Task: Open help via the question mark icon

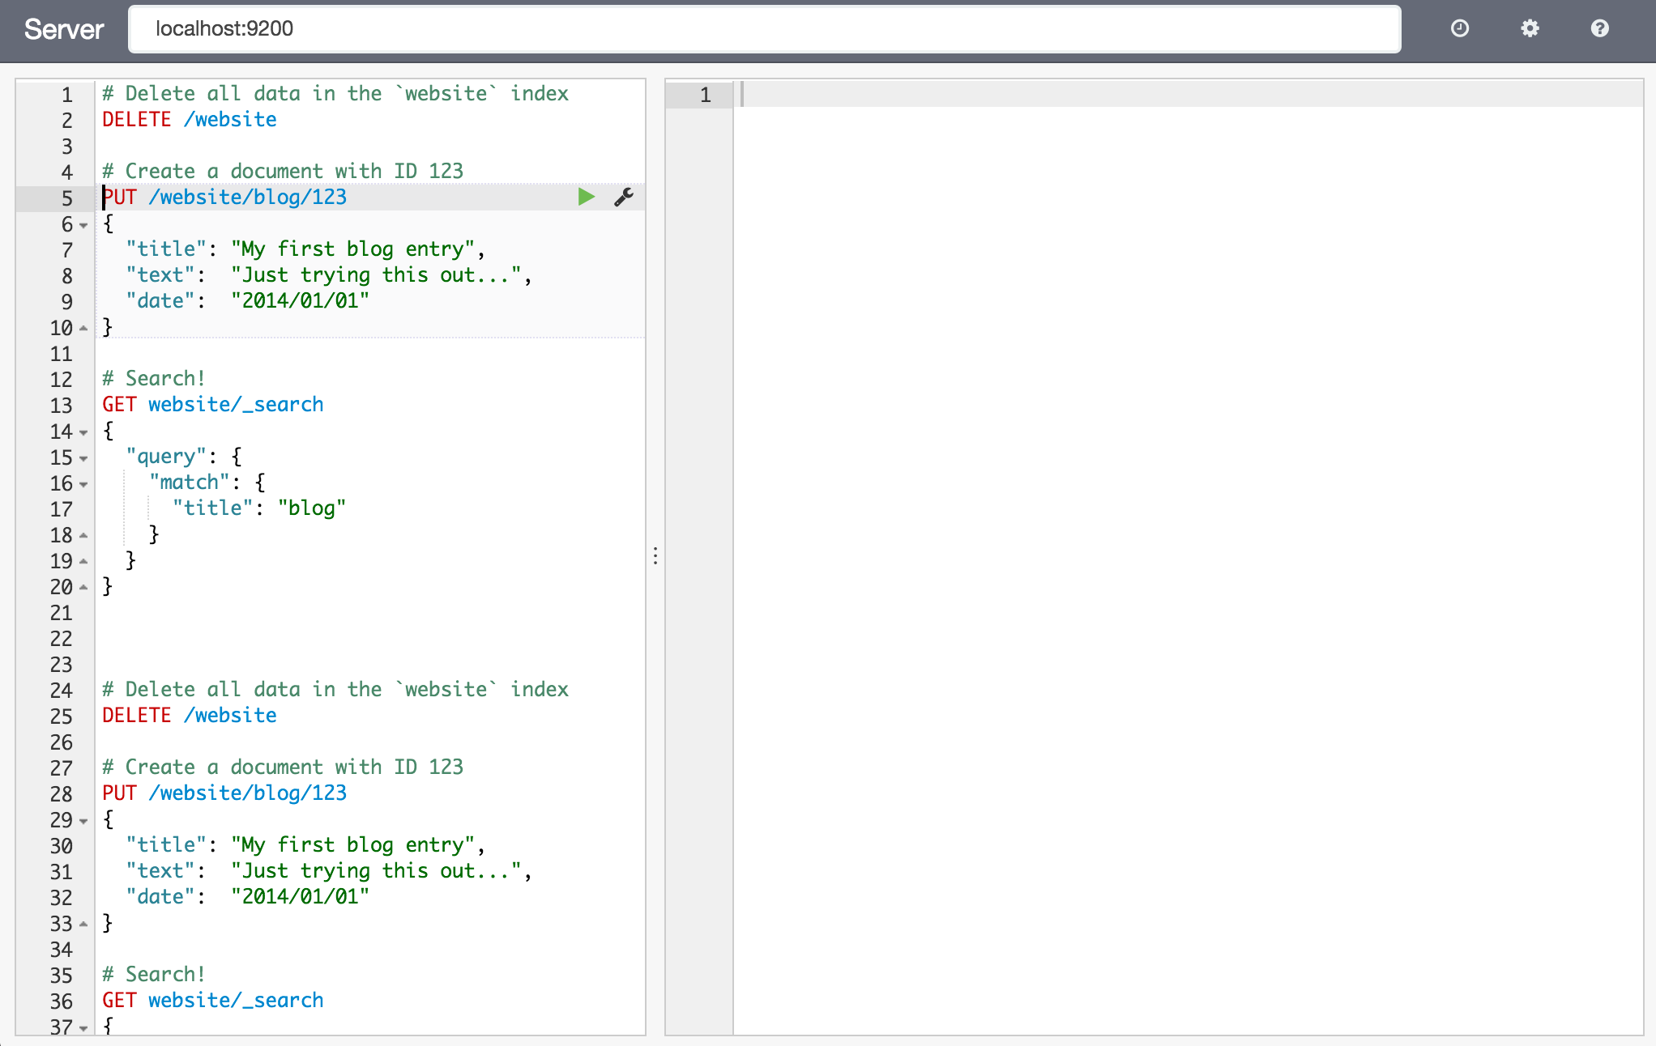Action: tap(1599, 28)
